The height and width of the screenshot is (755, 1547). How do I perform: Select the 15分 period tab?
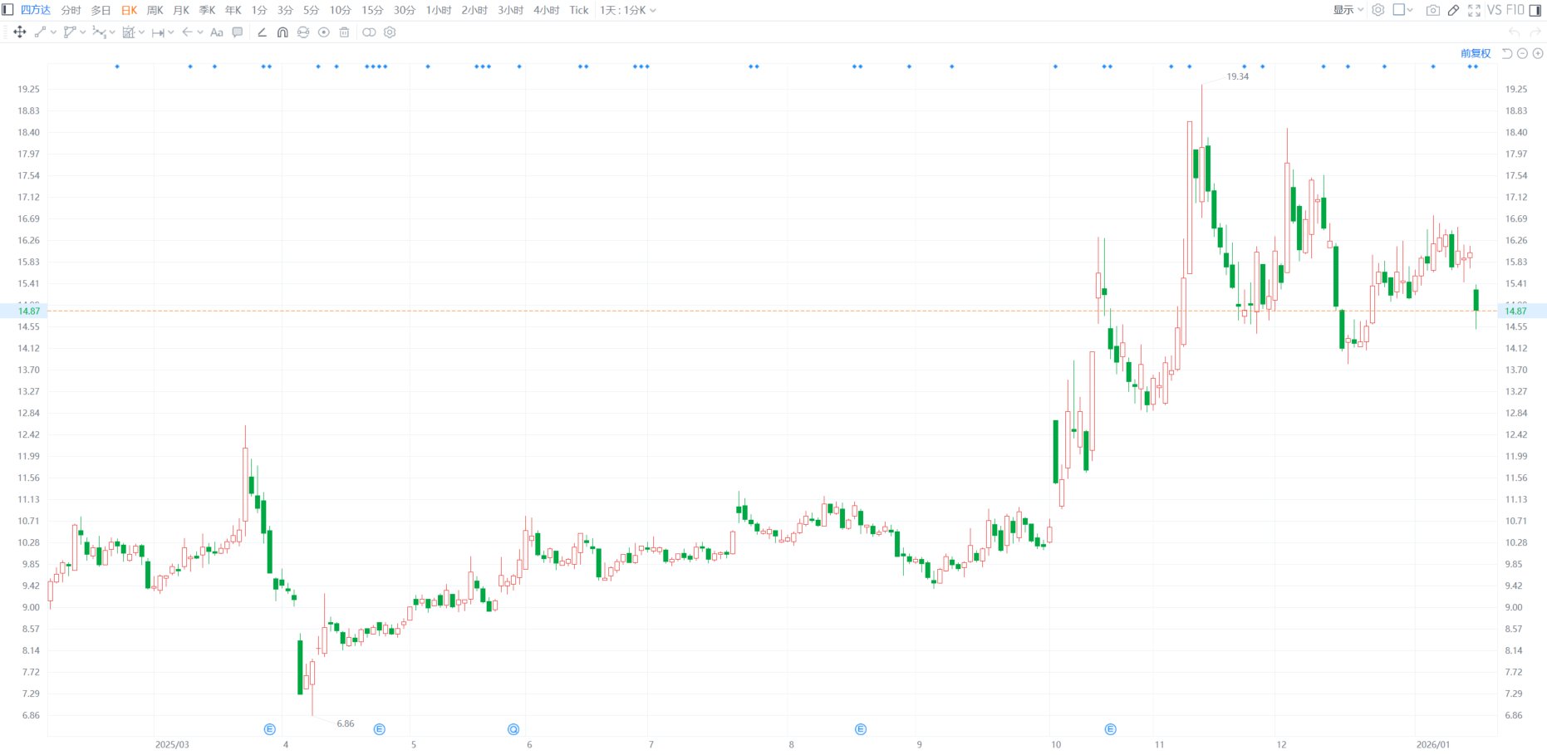pyautogui.click(x=373, y=10)
